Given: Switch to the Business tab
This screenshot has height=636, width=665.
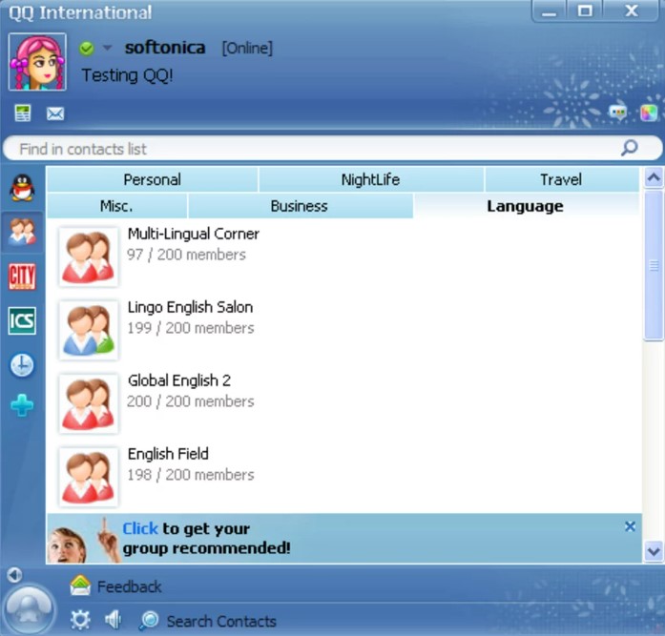Looking at the screenshot, I should 299,206.
